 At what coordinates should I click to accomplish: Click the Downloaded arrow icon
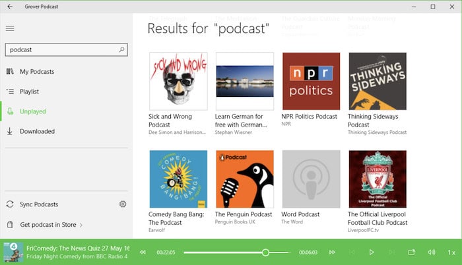[10, 131]
